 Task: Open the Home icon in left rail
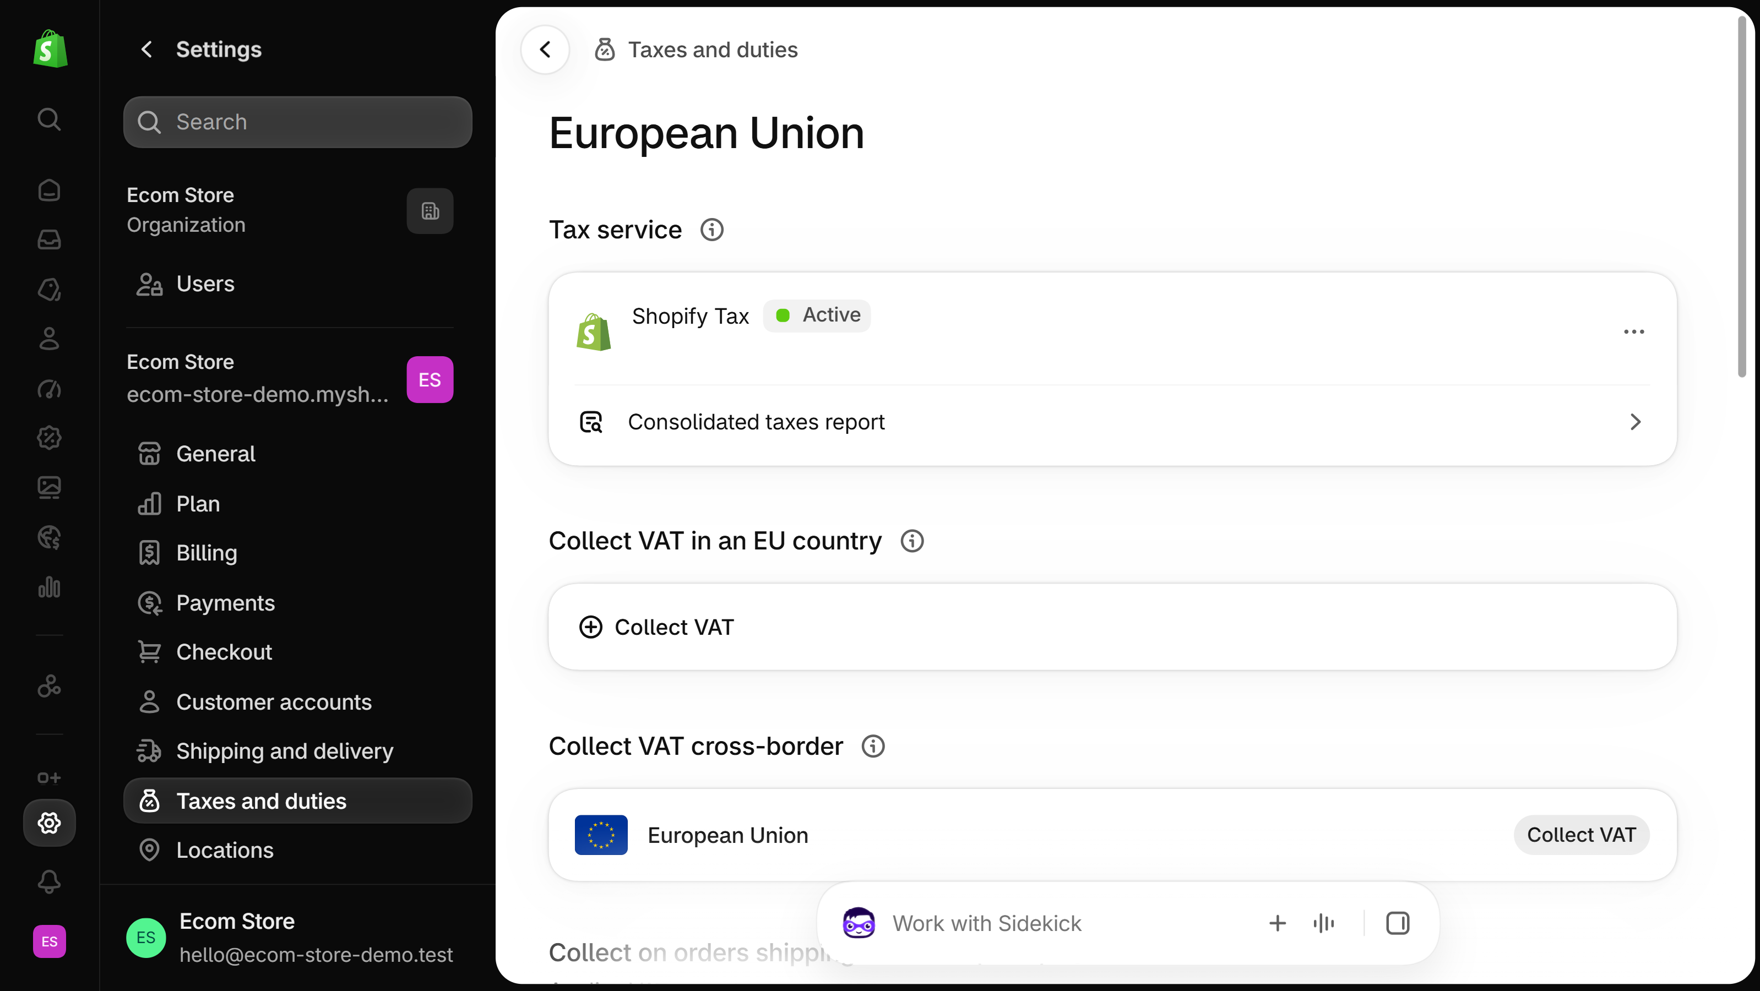pyautogui.click(x=49, y=190)
